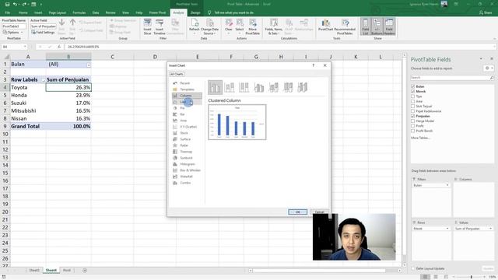Click Insert Timeline in the ribbon
The image size is (498, 280).
click(160, 26)
